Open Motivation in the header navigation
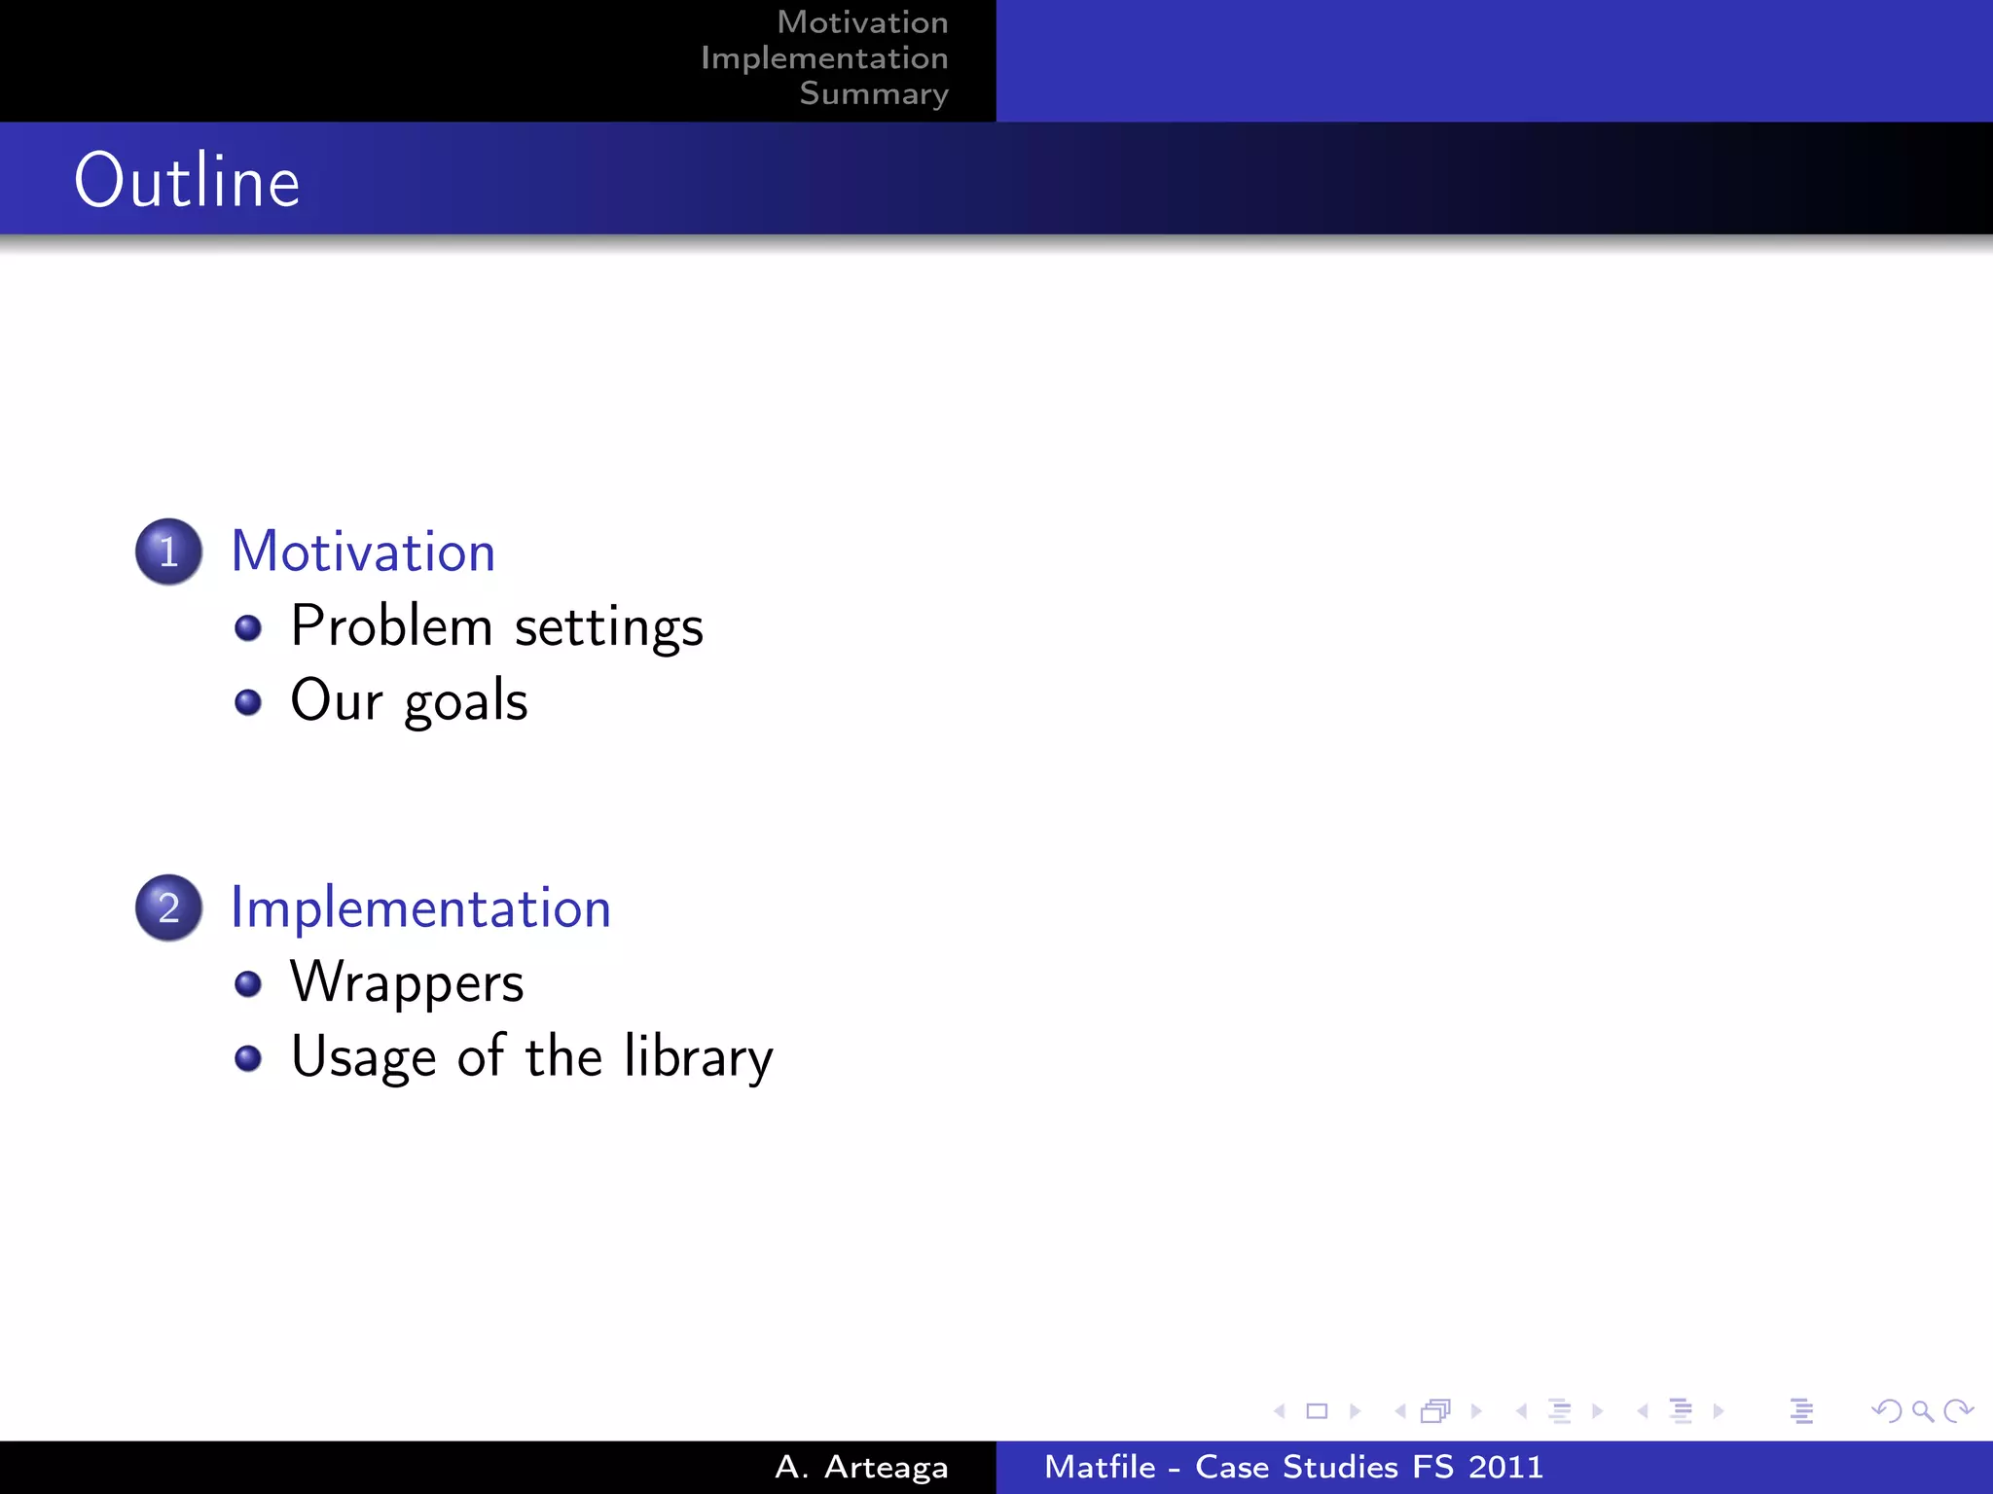This screenshot has height=1494, width=1993. coord(862,22)
